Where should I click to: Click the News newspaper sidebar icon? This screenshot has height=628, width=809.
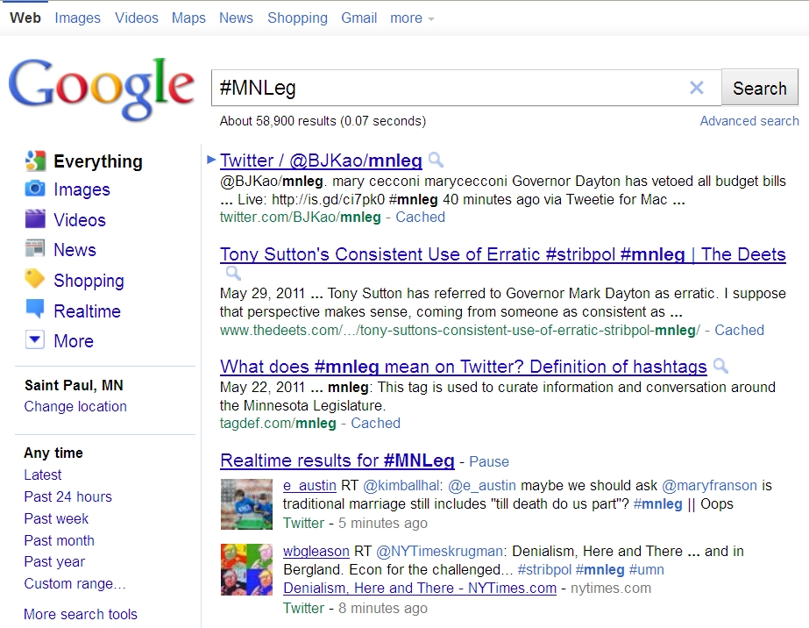pyautogui.click(x=35, y=248)
